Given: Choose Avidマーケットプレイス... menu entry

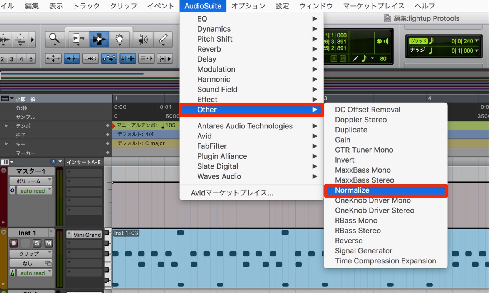Looking at the screenshot, I should (251, 193).
